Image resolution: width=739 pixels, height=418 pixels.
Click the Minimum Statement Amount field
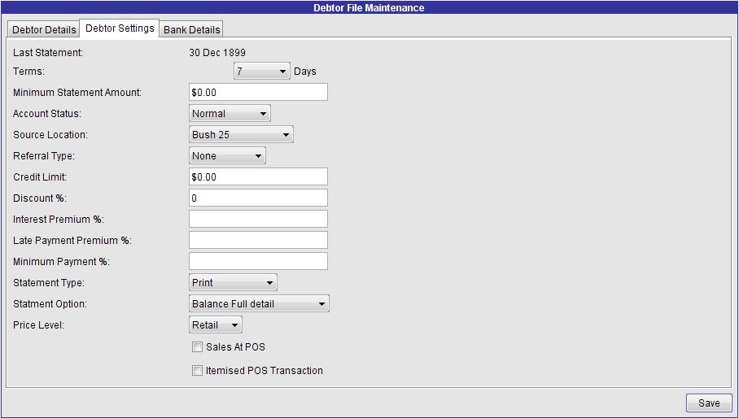(x=258, y=93)
